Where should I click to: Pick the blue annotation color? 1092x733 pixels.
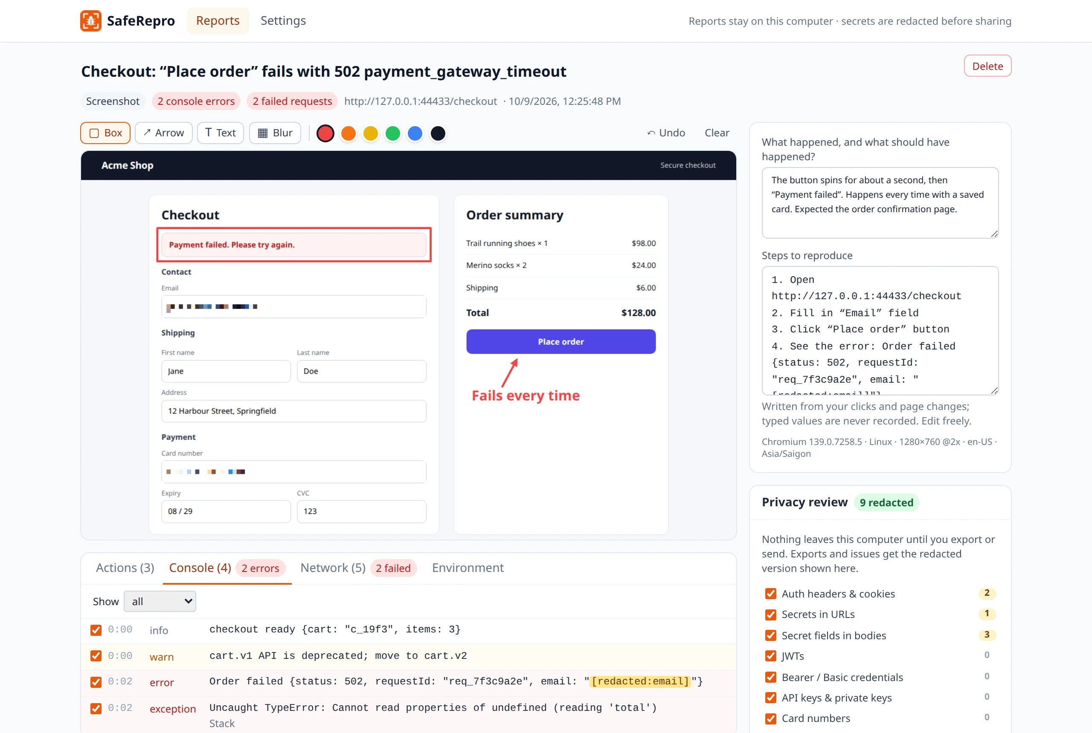(415, 133)
